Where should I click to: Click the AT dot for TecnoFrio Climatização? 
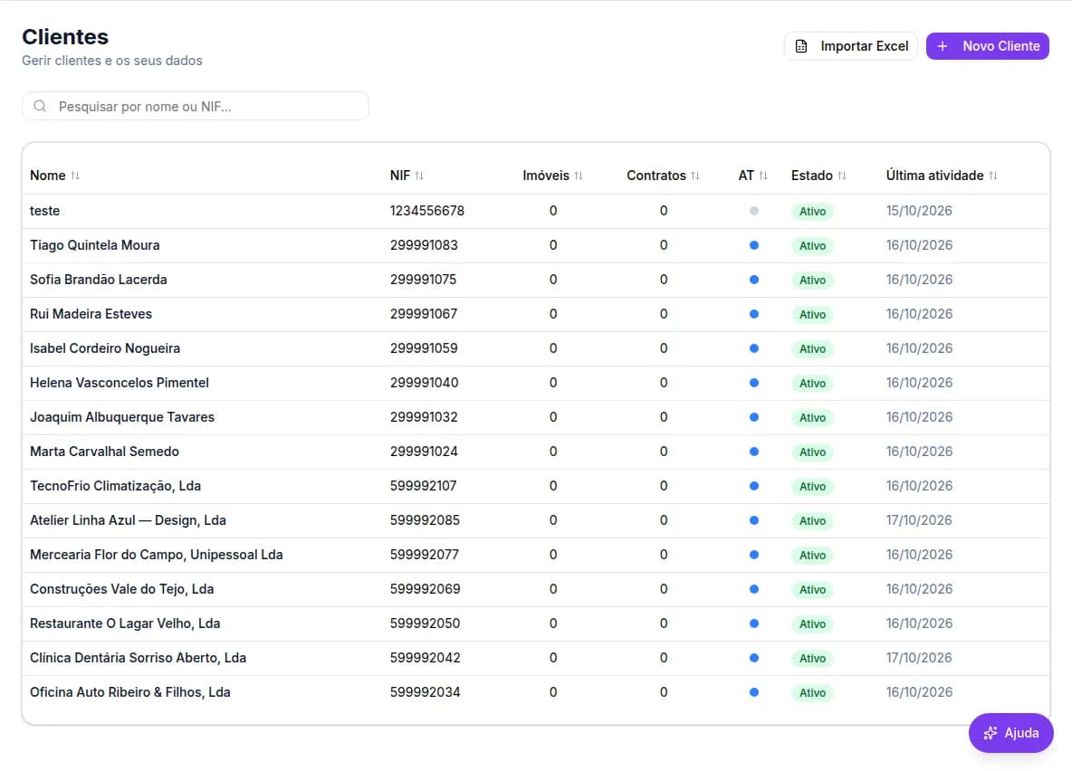(x=754, y=486)
